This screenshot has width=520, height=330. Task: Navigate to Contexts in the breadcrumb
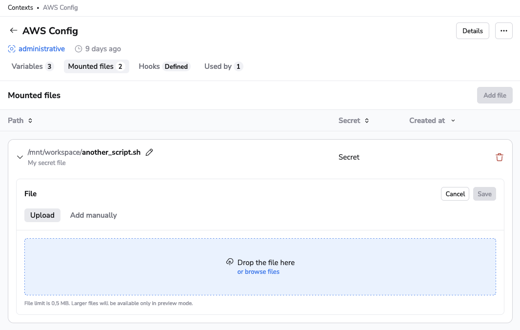point(20,8)
